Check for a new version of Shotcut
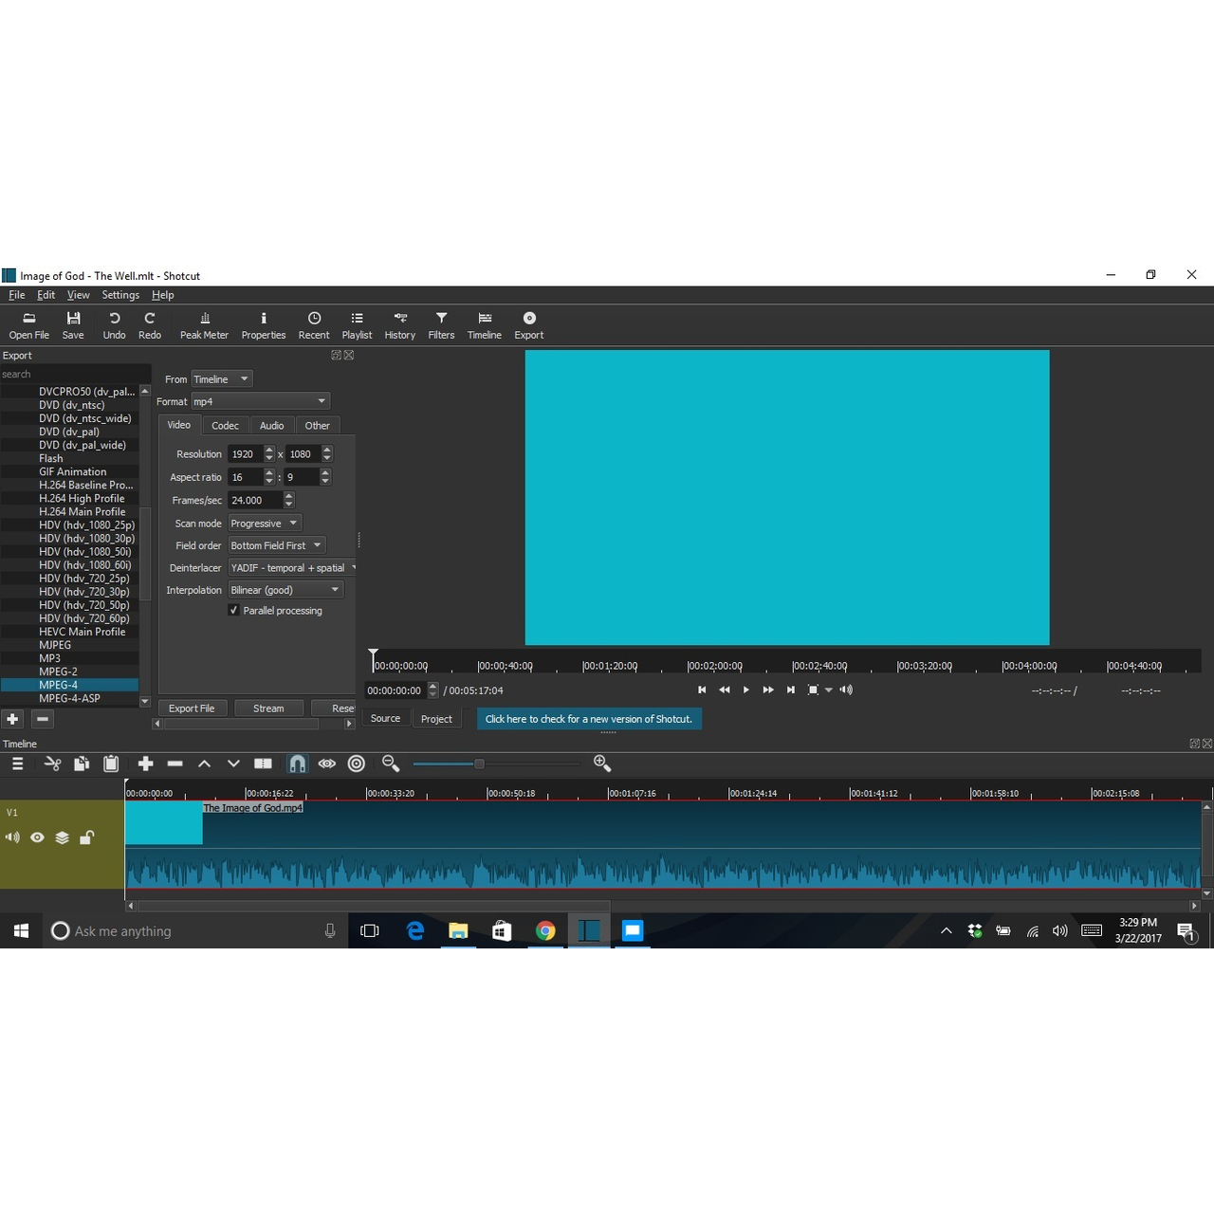1214x1214 pixels. point(588,719)
